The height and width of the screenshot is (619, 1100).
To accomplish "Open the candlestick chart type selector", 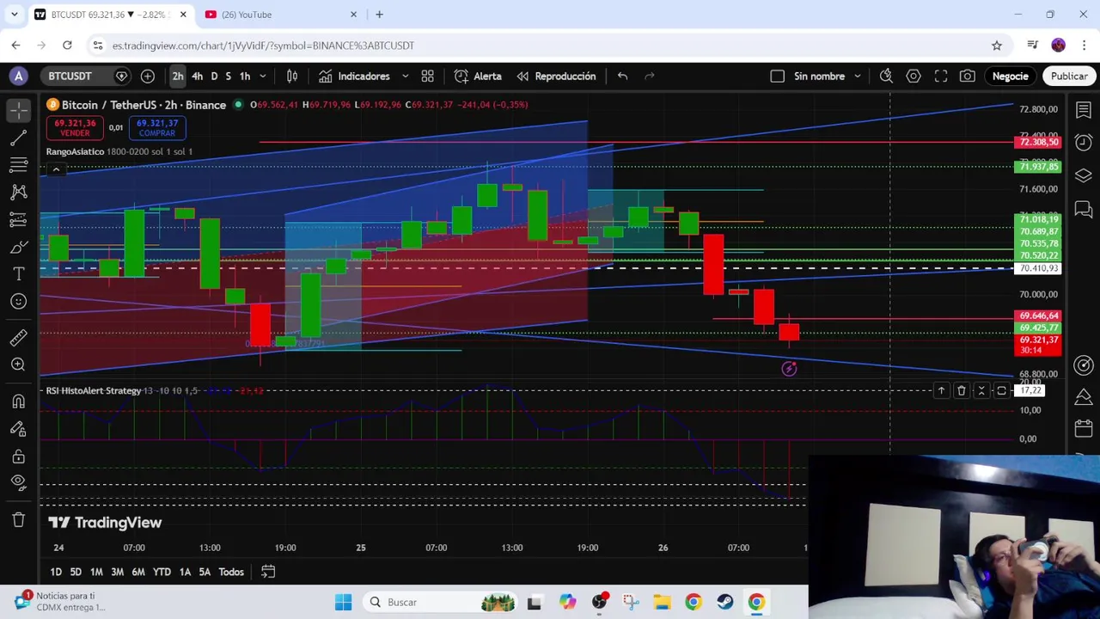I will 292,77.
